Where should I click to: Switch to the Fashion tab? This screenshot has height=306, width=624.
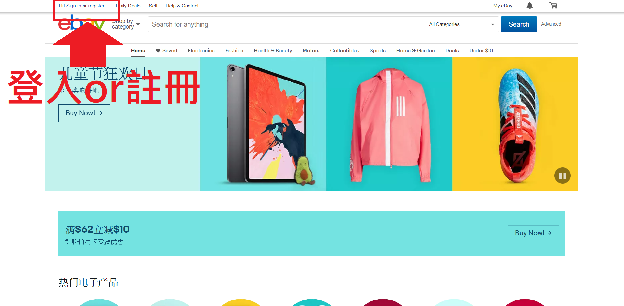(x=234, y=51)
